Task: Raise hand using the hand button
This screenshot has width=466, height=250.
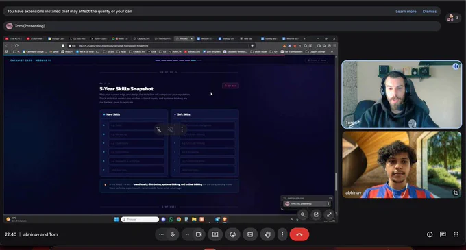Action: (x=268, y=234)
